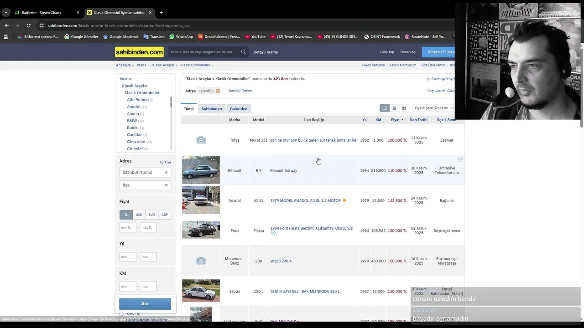The image size is (584, 328).
Task: Click Giriş Yap link
Action: (387, 52)
